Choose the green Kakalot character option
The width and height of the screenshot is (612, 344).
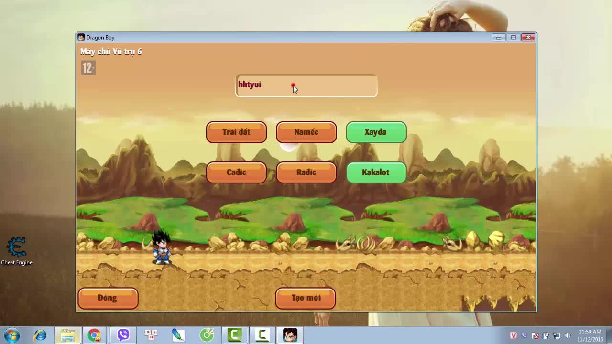pos(376,172)
